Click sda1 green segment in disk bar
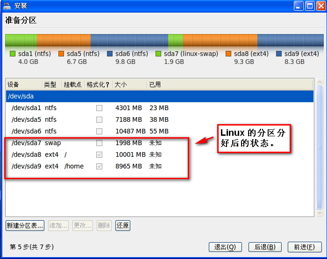Viewport: 327px width, 259px height. point(21,40)
